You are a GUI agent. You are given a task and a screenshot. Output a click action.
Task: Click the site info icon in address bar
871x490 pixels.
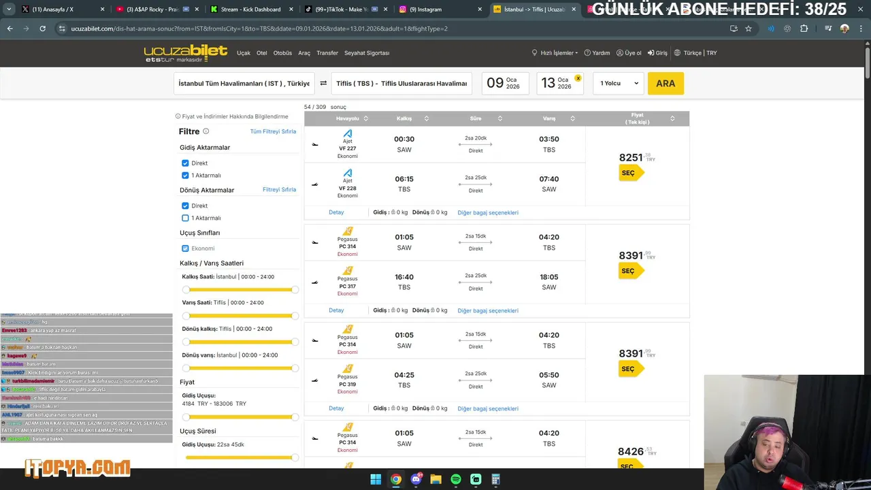(63, 29)
